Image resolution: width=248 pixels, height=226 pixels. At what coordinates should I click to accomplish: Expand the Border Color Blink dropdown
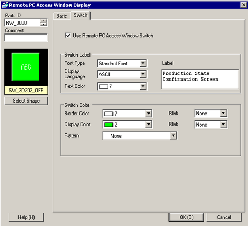223,114
